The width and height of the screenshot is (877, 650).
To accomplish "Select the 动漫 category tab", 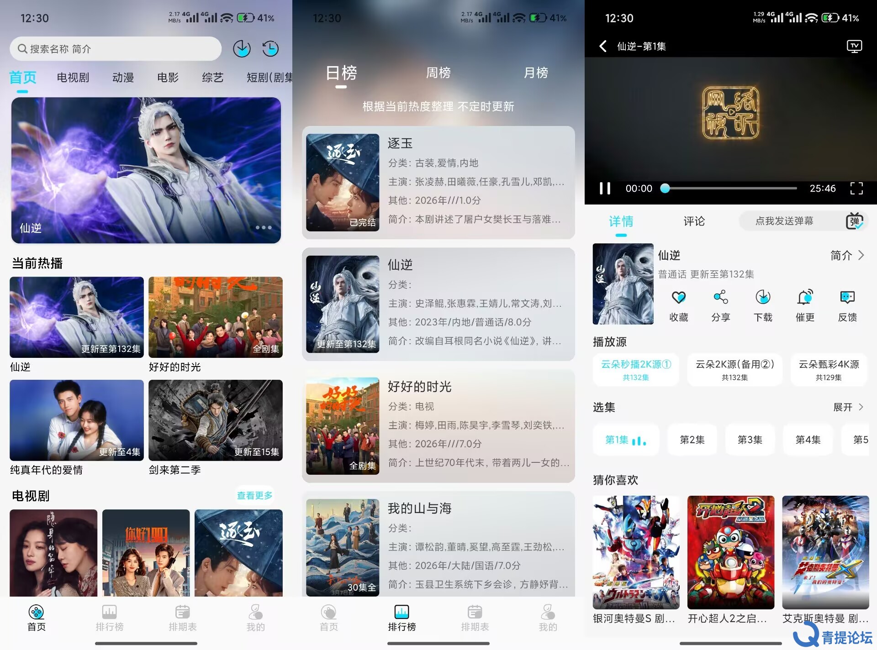I will pos(123,78).
